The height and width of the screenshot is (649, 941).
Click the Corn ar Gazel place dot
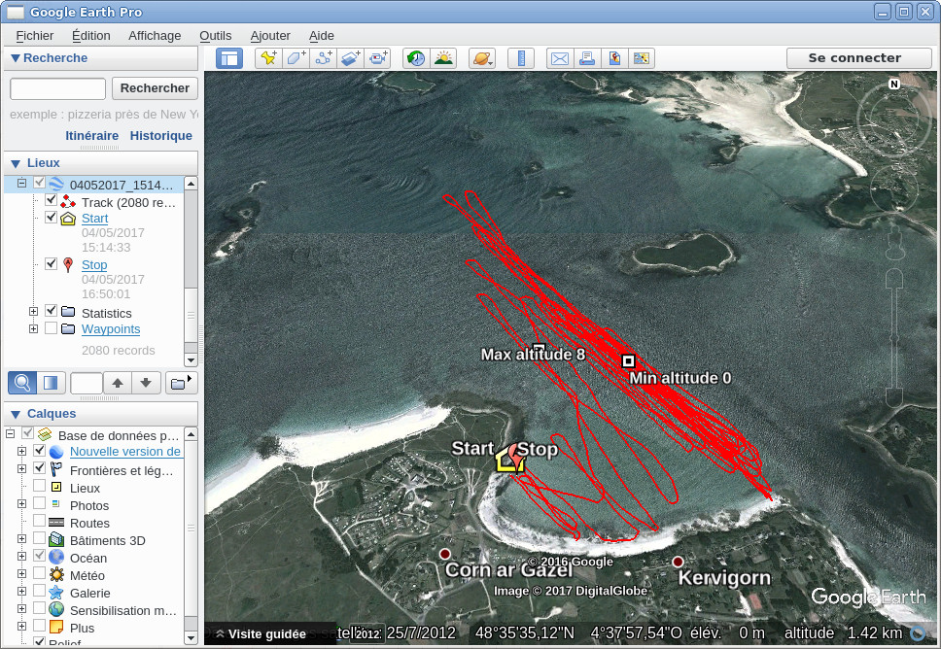tap(444, 554)
